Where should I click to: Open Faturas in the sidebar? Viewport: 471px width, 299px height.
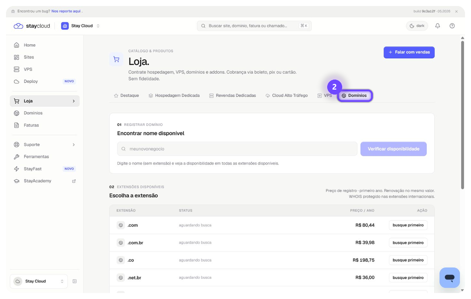click(45, 125)
